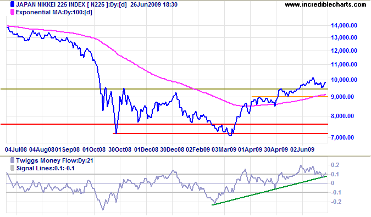
Task: Click the gray Signal Lines legend swatch
Action: click(12, 168)
